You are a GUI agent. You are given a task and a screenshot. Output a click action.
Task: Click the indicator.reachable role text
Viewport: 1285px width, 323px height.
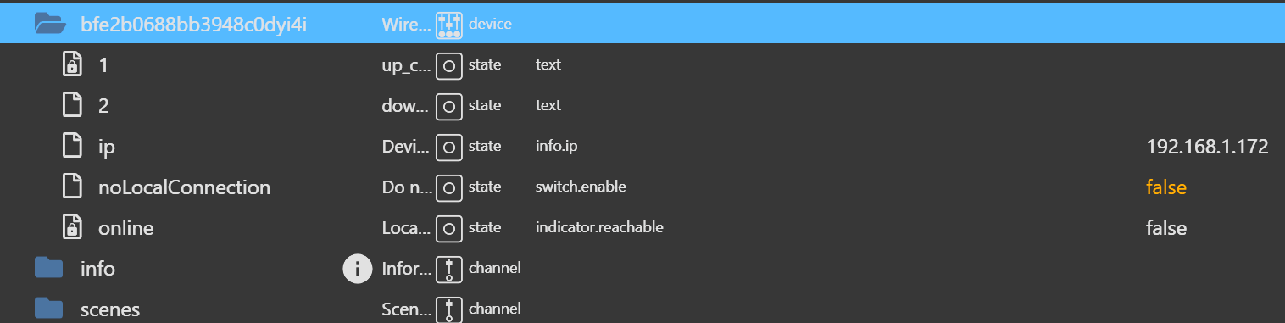pyautogui.click(x=599, y=227)
